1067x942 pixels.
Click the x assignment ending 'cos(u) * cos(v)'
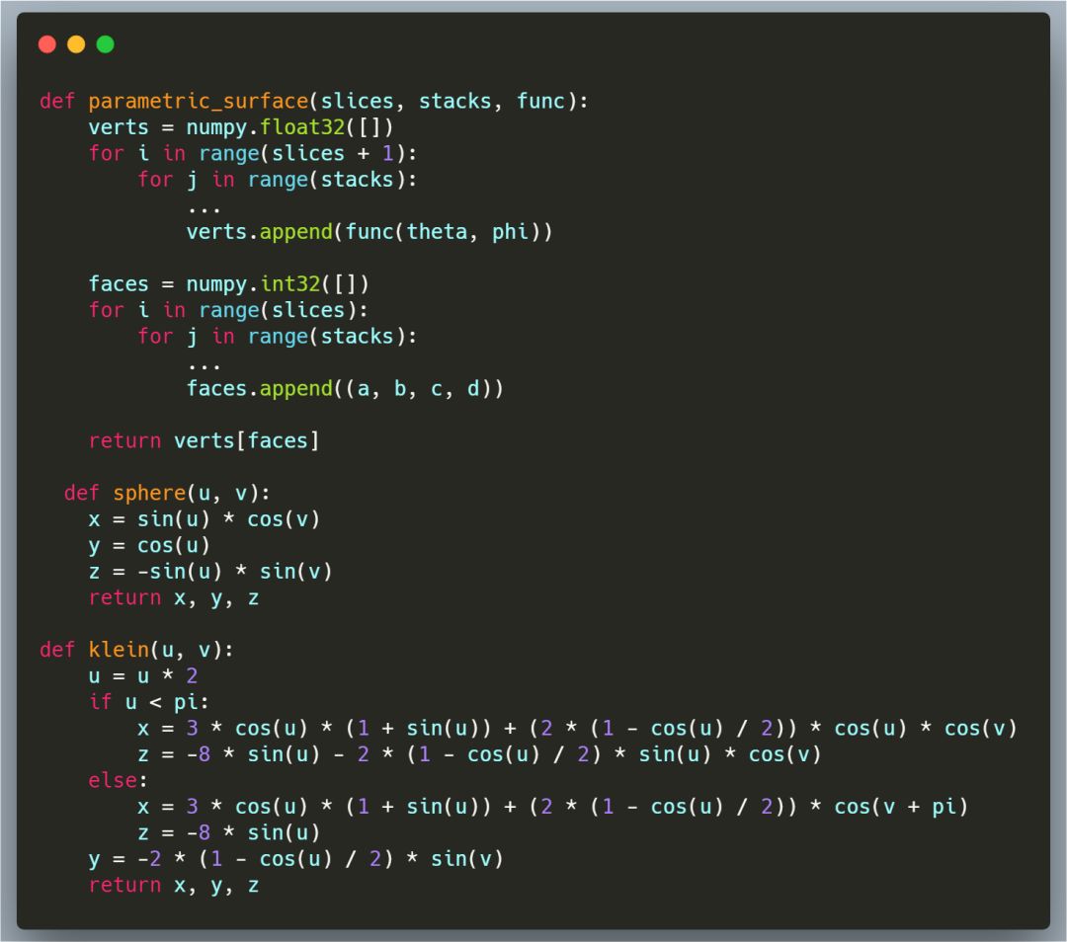click(x=577, y=729)
